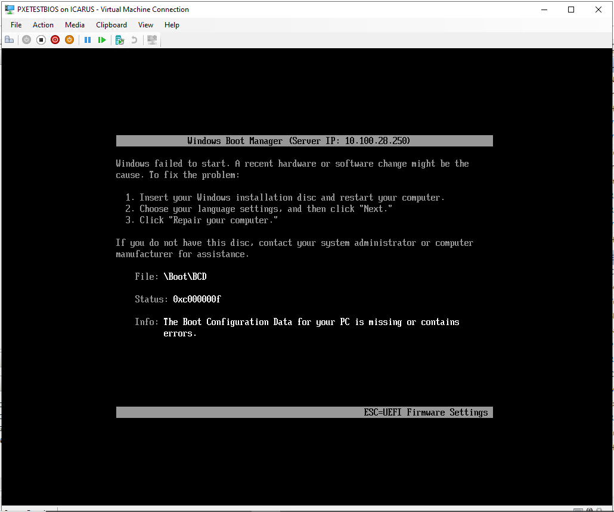The width and height of the screenshot is (614, 512).
Task: Open the Clipboard menu
Action: point(111,25)
